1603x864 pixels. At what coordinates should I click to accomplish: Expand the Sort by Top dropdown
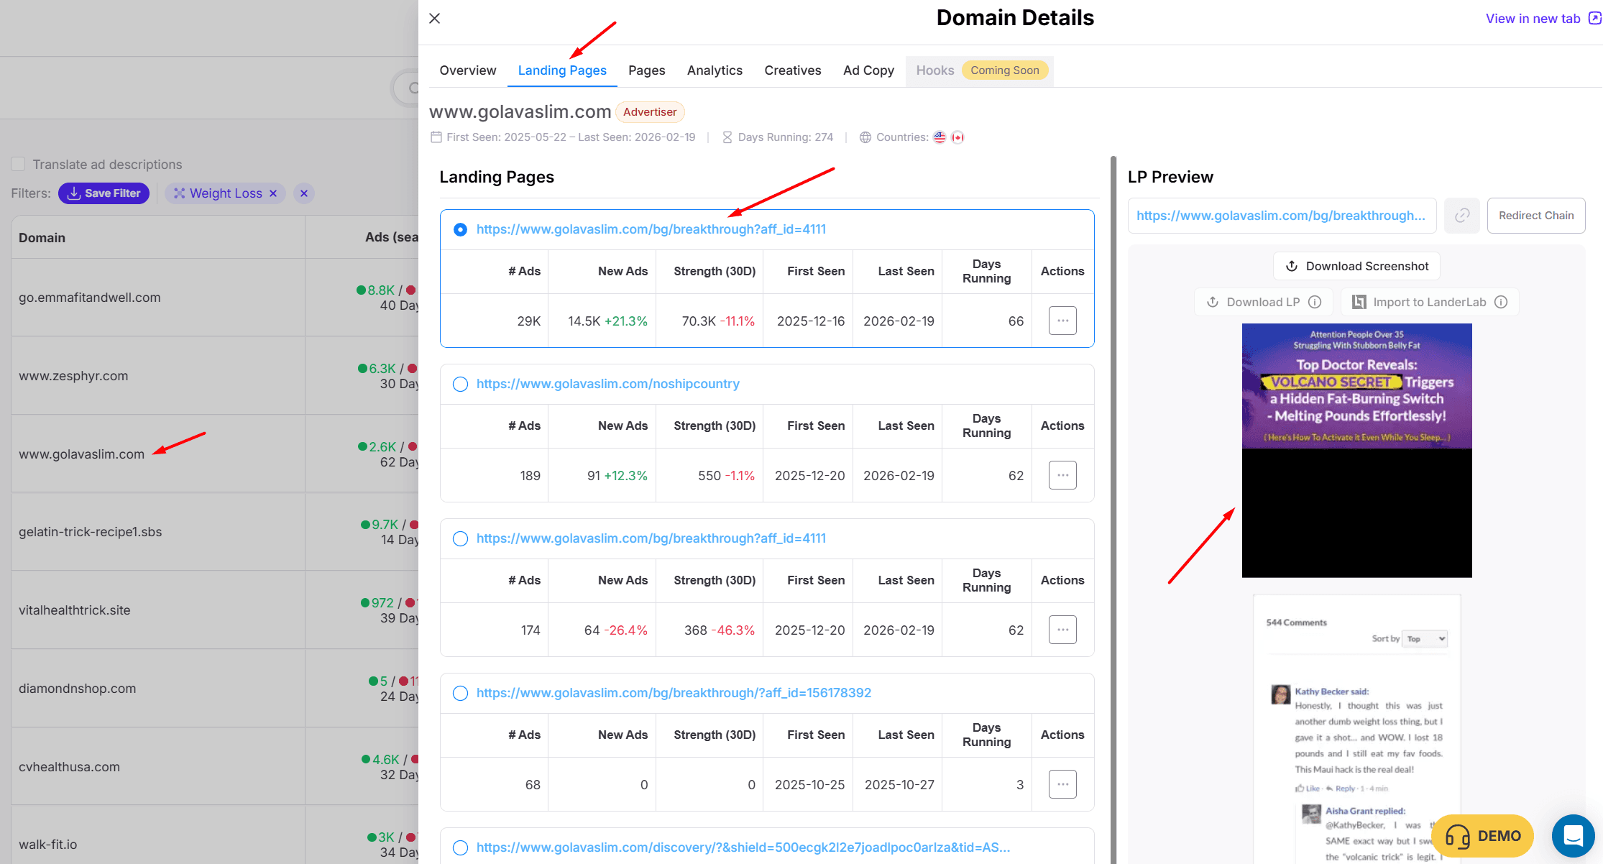click(1425, 639)
